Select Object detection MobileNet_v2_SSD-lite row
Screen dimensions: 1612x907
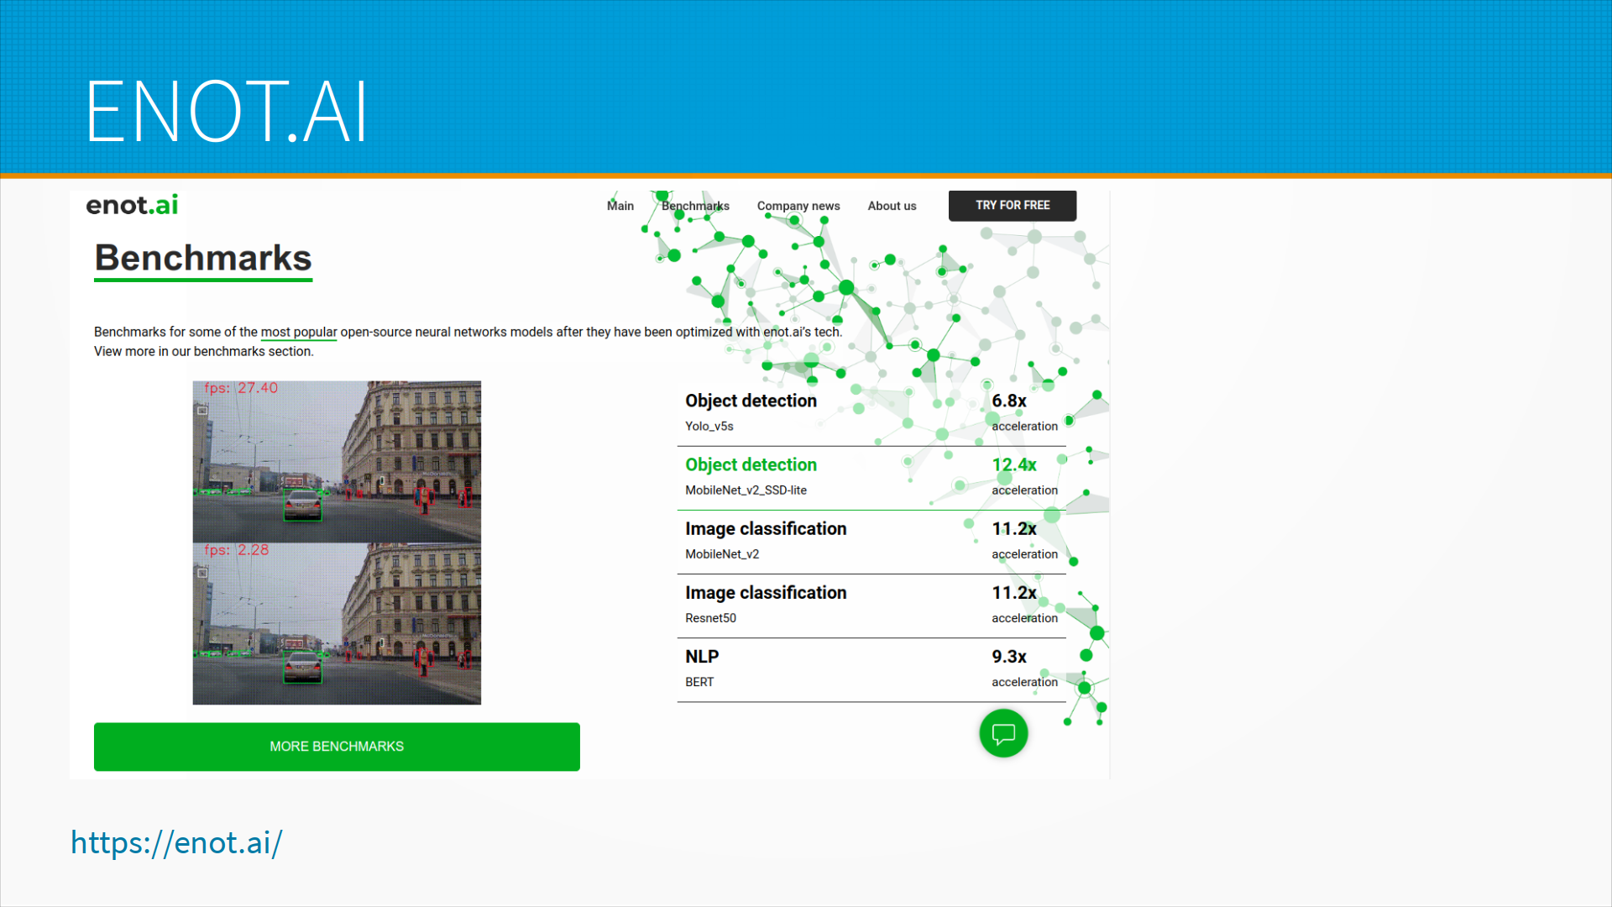pos(871,476)
